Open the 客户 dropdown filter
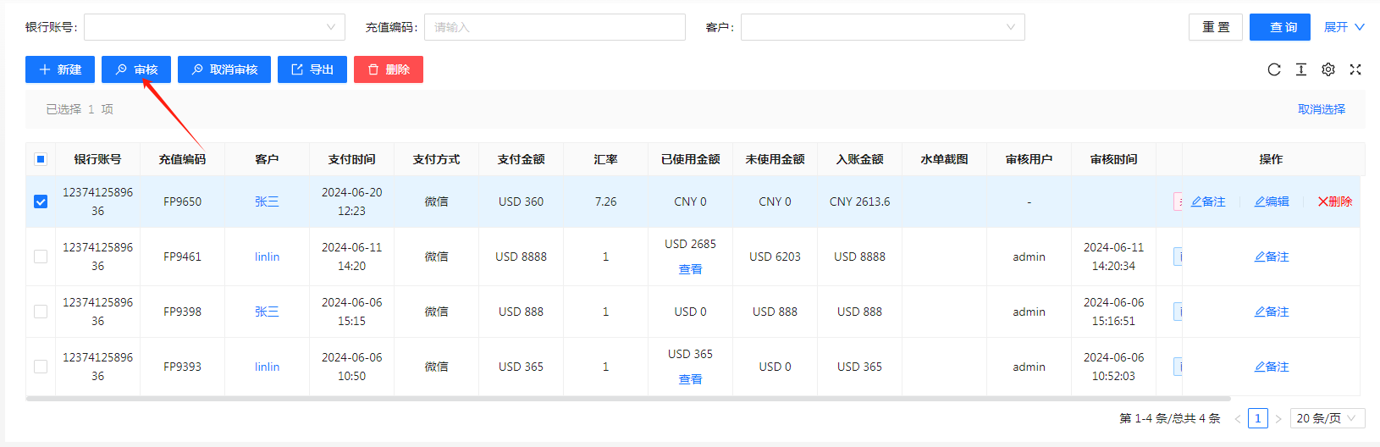The height and width of the screenshot is (447, 1380). [882, 27]
